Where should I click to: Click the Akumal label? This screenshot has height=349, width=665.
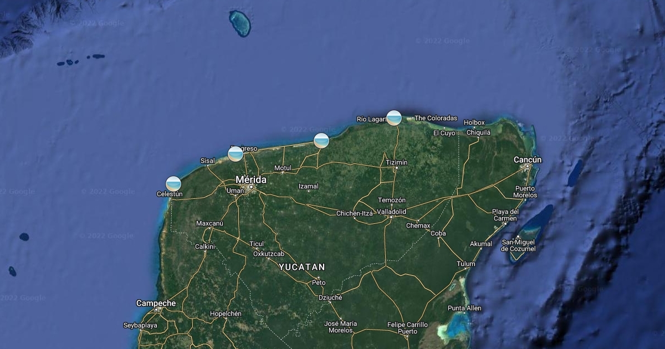pos(481,244)
